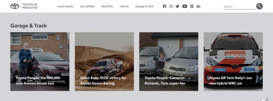Open the Cameron Richards Yaris super-fan article
Image resolution: width=273 pixels, height=101 pixels.
[165, 81]
